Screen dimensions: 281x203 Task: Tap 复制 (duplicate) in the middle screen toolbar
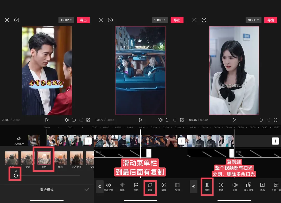(150, 187)
